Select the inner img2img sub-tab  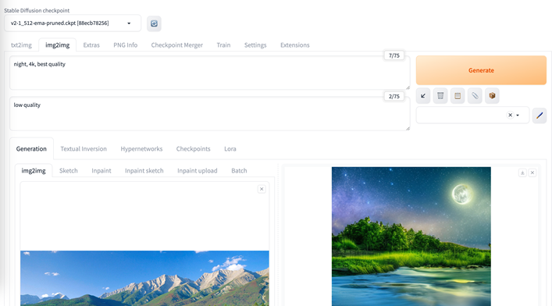(34, 170)
